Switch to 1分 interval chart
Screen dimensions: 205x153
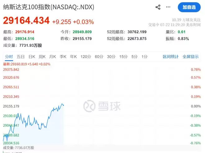[144, 57]
